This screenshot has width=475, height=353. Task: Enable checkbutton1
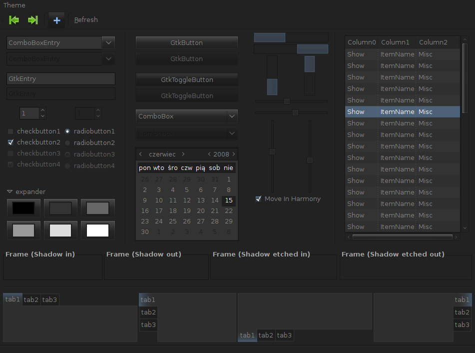[10, 131]
